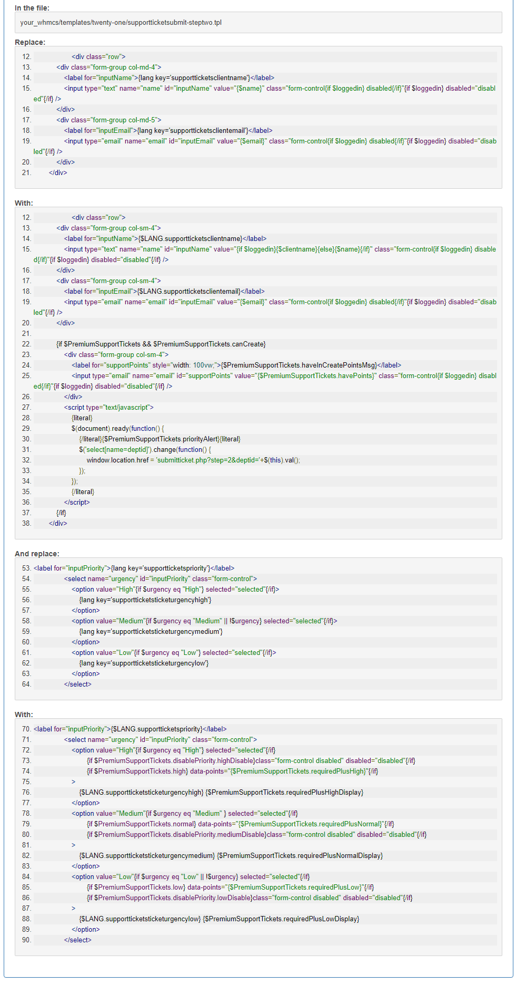Click line 84 option value="Low" tag
516x984 pixels.
point(191,876)
